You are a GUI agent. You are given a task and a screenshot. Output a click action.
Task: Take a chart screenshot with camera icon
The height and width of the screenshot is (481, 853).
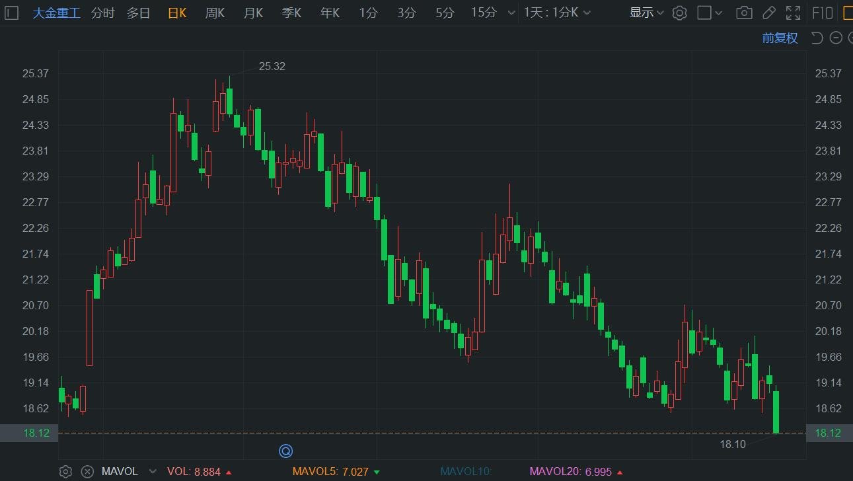[744, 13]
